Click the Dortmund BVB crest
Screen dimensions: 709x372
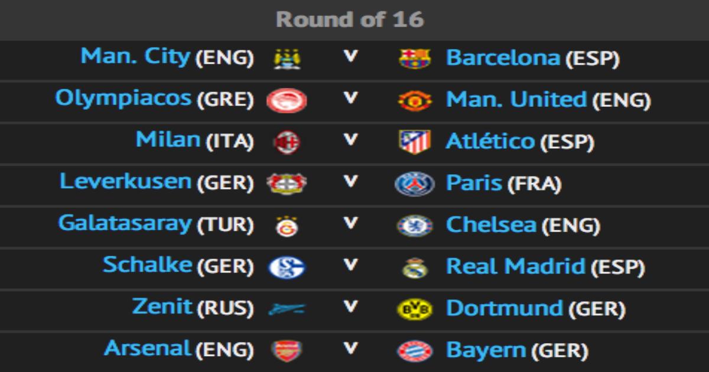coord(415,309)
